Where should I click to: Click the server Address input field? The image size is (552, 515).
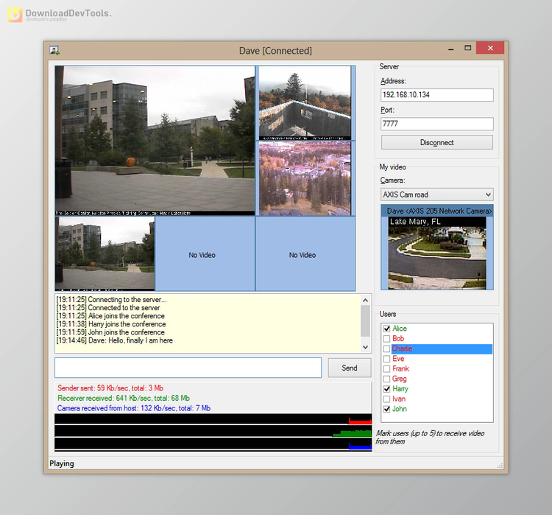437,95
